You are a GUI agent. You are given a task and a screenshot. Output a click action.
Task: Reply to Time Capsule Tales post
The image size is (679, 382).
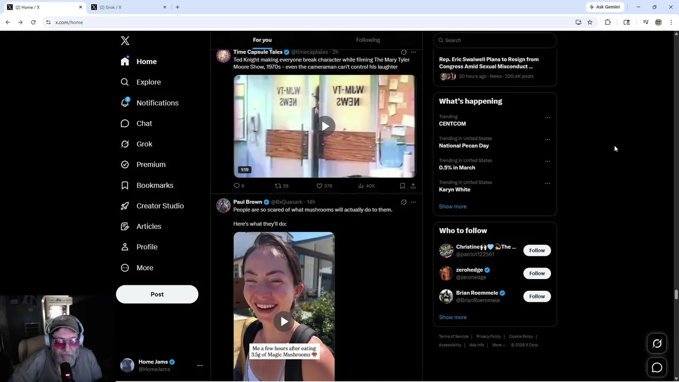tap(239, 186)
